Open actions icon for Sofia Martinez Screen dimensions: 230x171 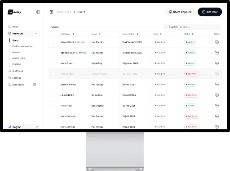coord(217,85)
